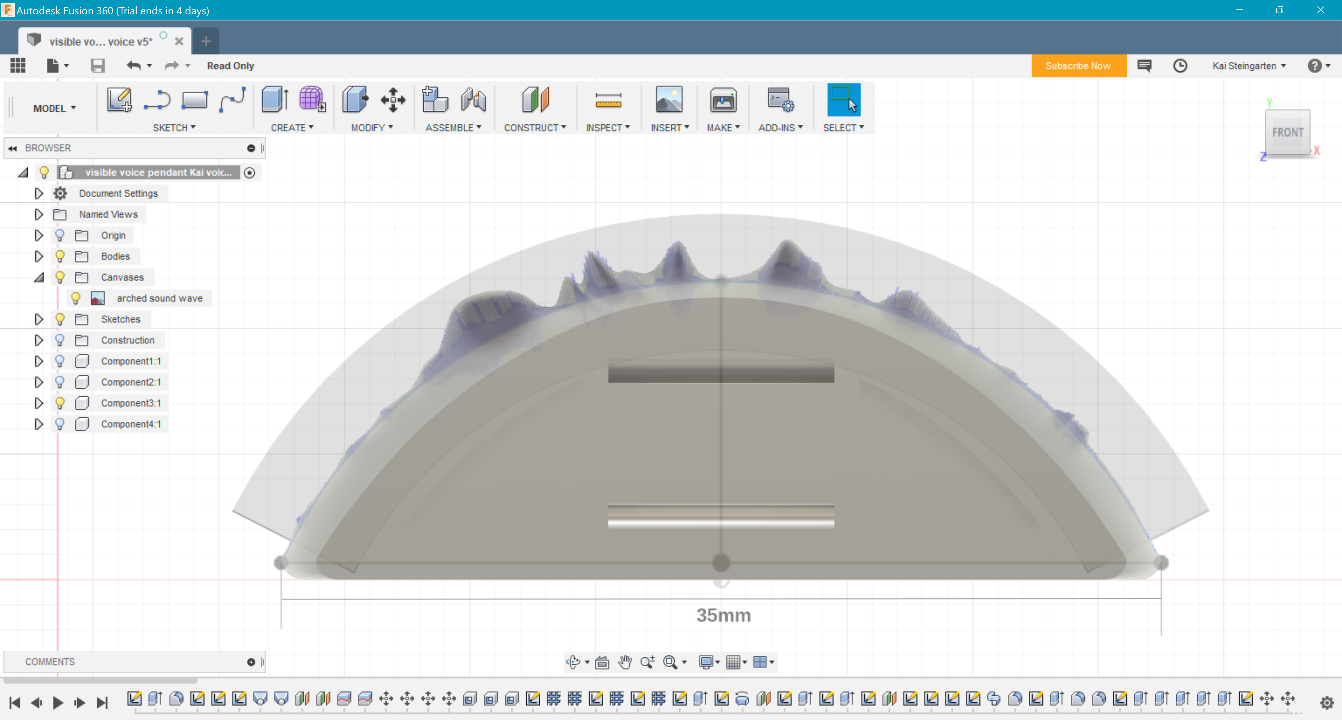Open the timeline settings gear
This screenshot has width=1342, height=720.
click(x=1327, y=702)
